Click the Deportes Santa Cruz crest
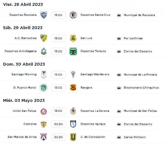This screenshot has height=144, width=165. tap(73, 15)
